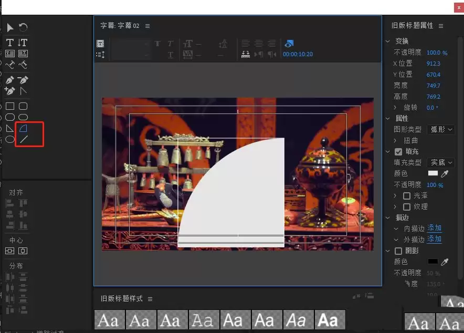Select the Rectangle shape tool
This screenshot has height=333, width=464.
click(10, 106)
